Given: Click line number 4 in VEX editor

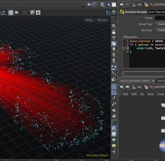Looking at the screenshot, I should coord(128,52).
